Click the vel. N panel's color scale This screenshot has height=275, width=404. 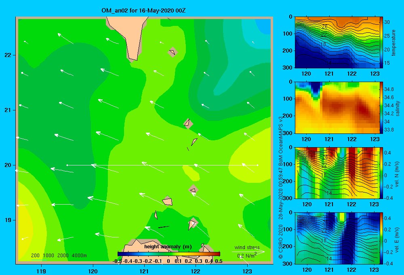click(381, 173)
